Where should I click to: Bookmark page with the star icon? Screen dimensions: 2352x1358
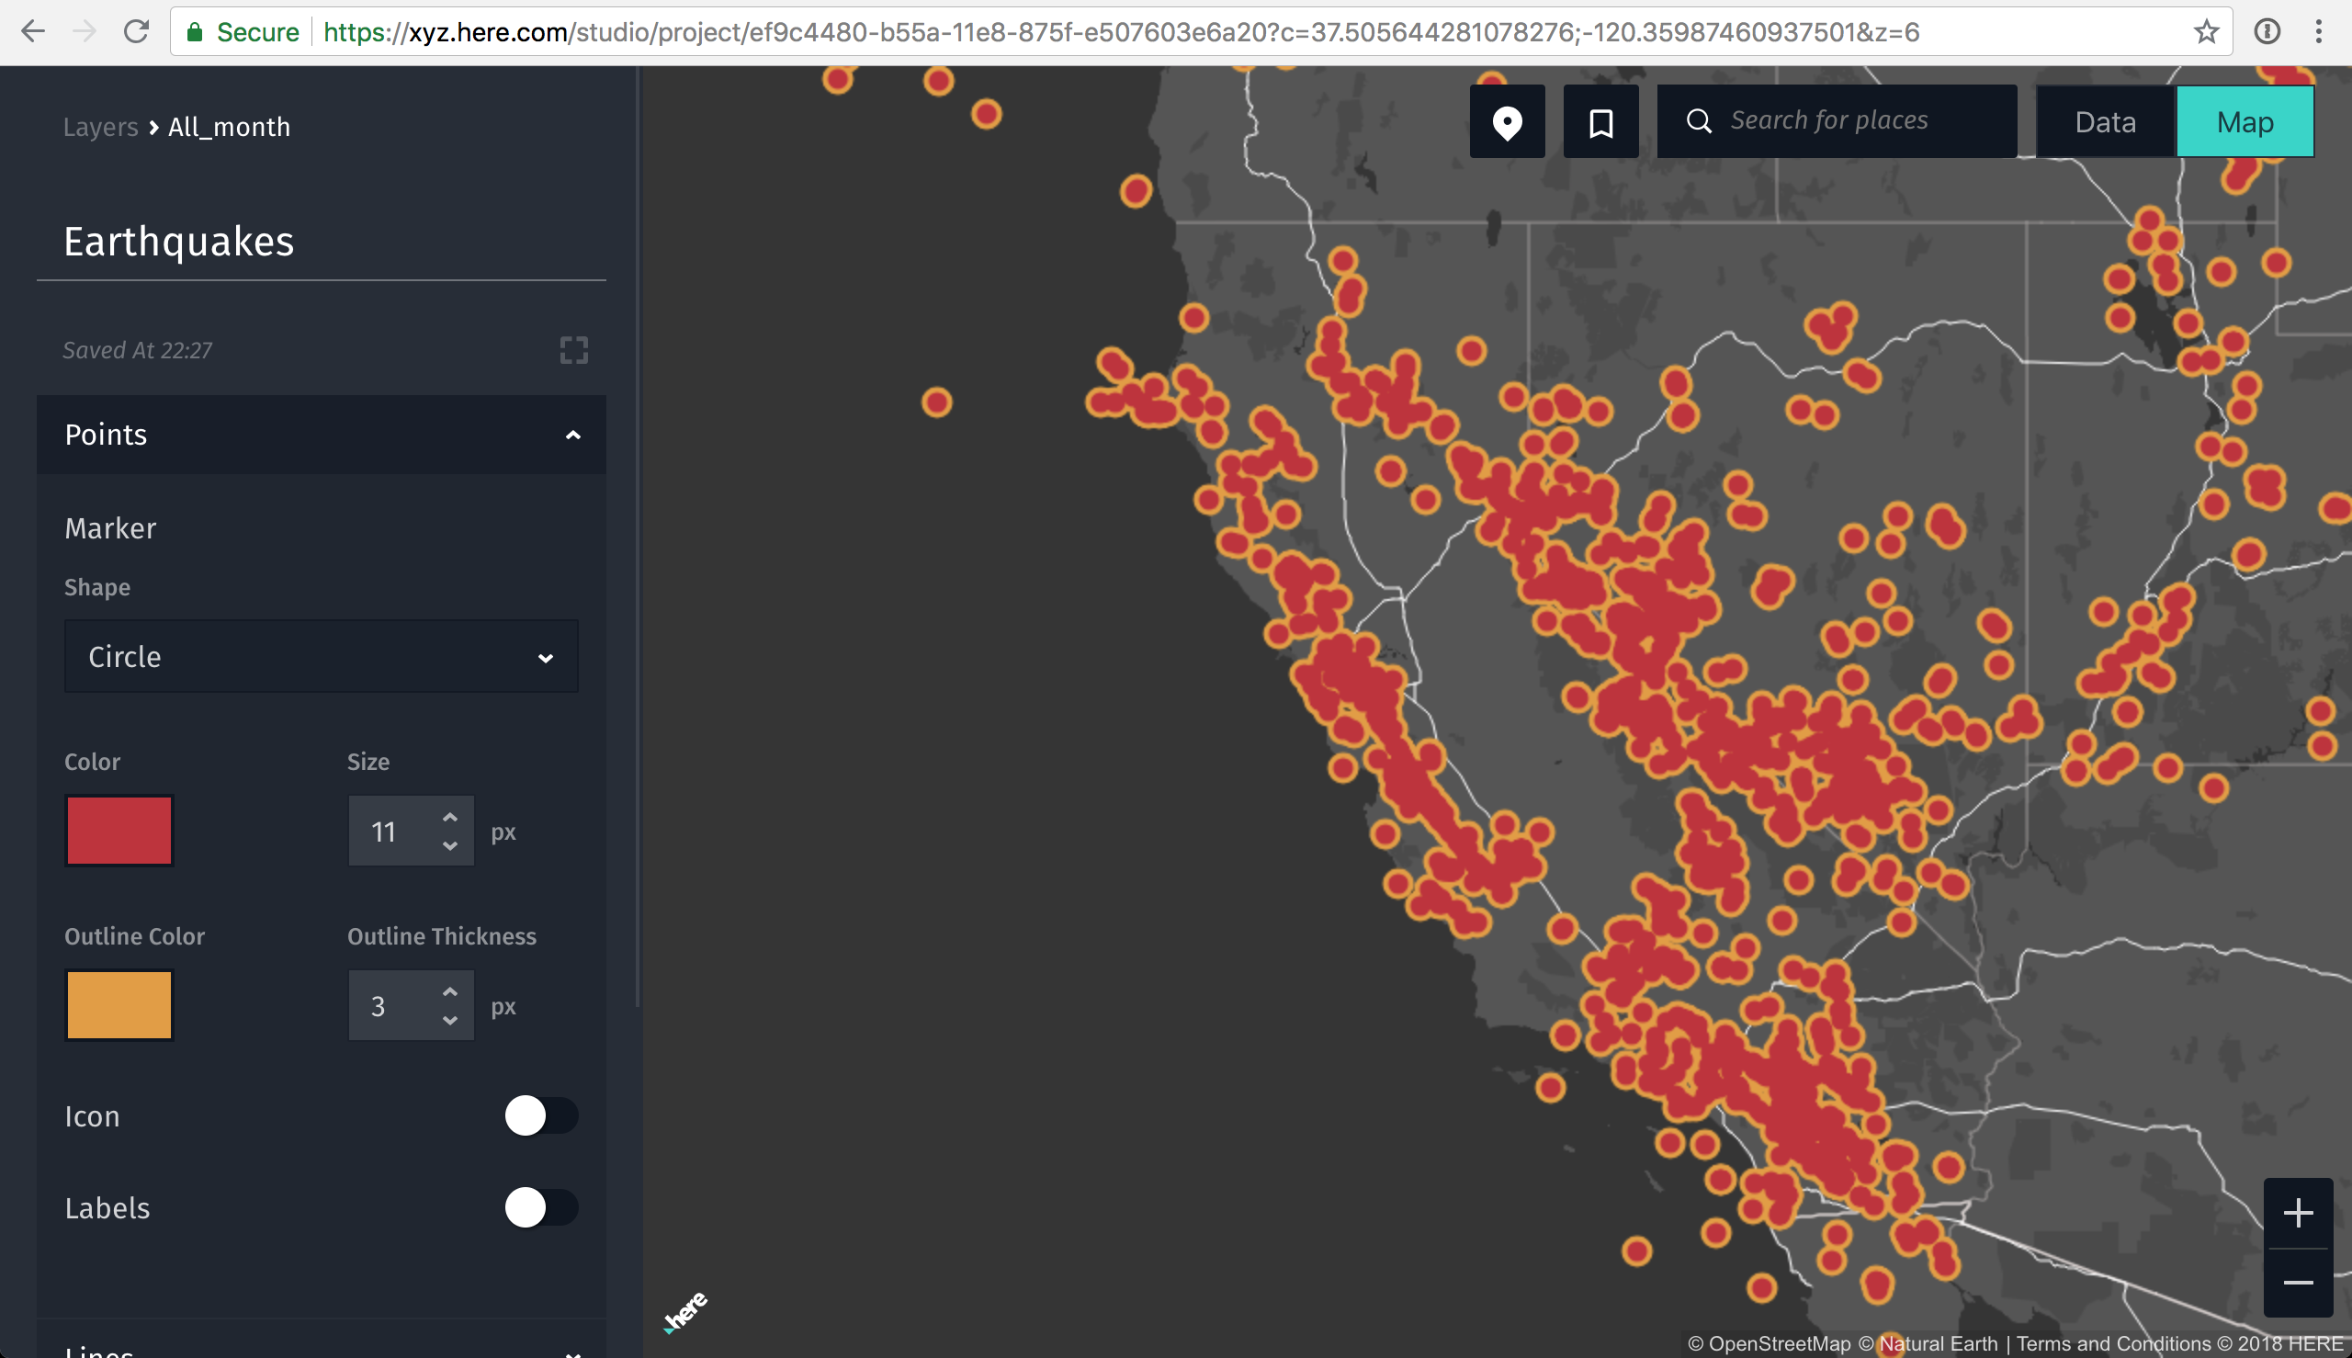point(2206,32)
